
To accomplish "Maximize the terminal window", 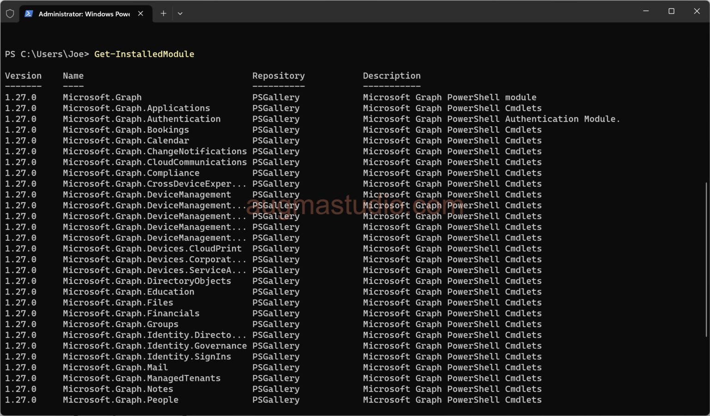I will click(671, 11).
